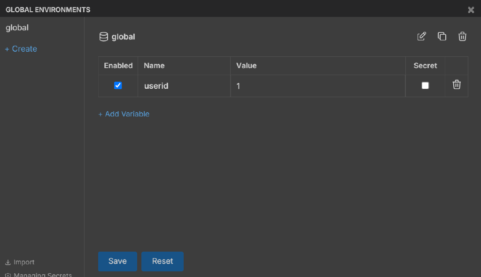Delete the global environment via top trash icon
This screenshot has width=481, height=277.
[462, 37]
